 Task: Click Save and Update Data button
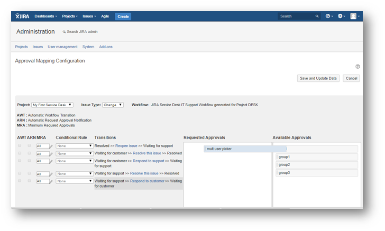[318, 78]
